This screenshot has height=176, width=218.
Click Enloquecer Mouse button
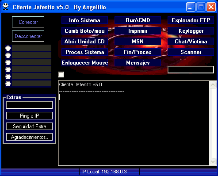[84, 63]
